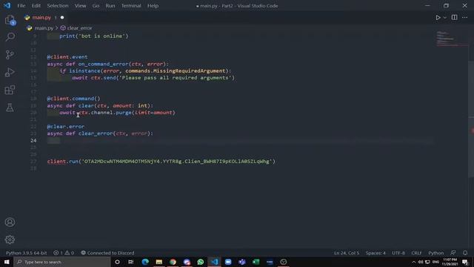Viewport: 474px width, 267px height.
Task: Click line number 24 in gutter
Action: (33, 140)
